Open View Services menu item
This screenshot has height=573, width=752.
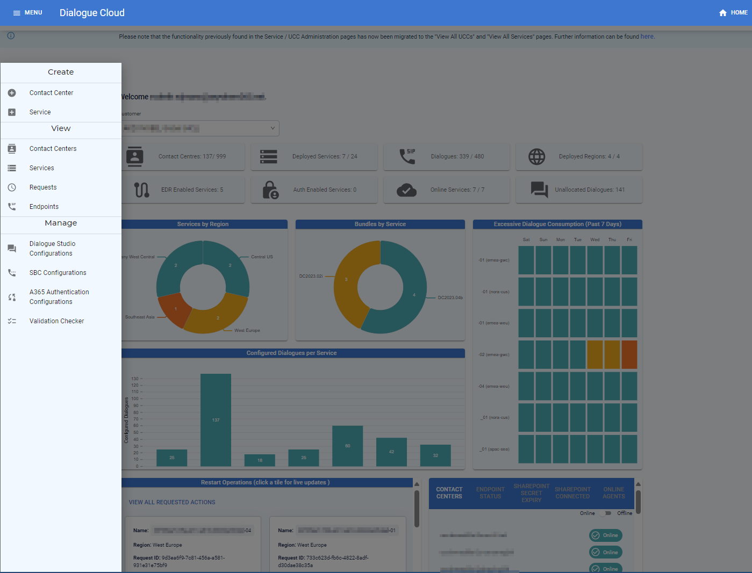point(61,168)
